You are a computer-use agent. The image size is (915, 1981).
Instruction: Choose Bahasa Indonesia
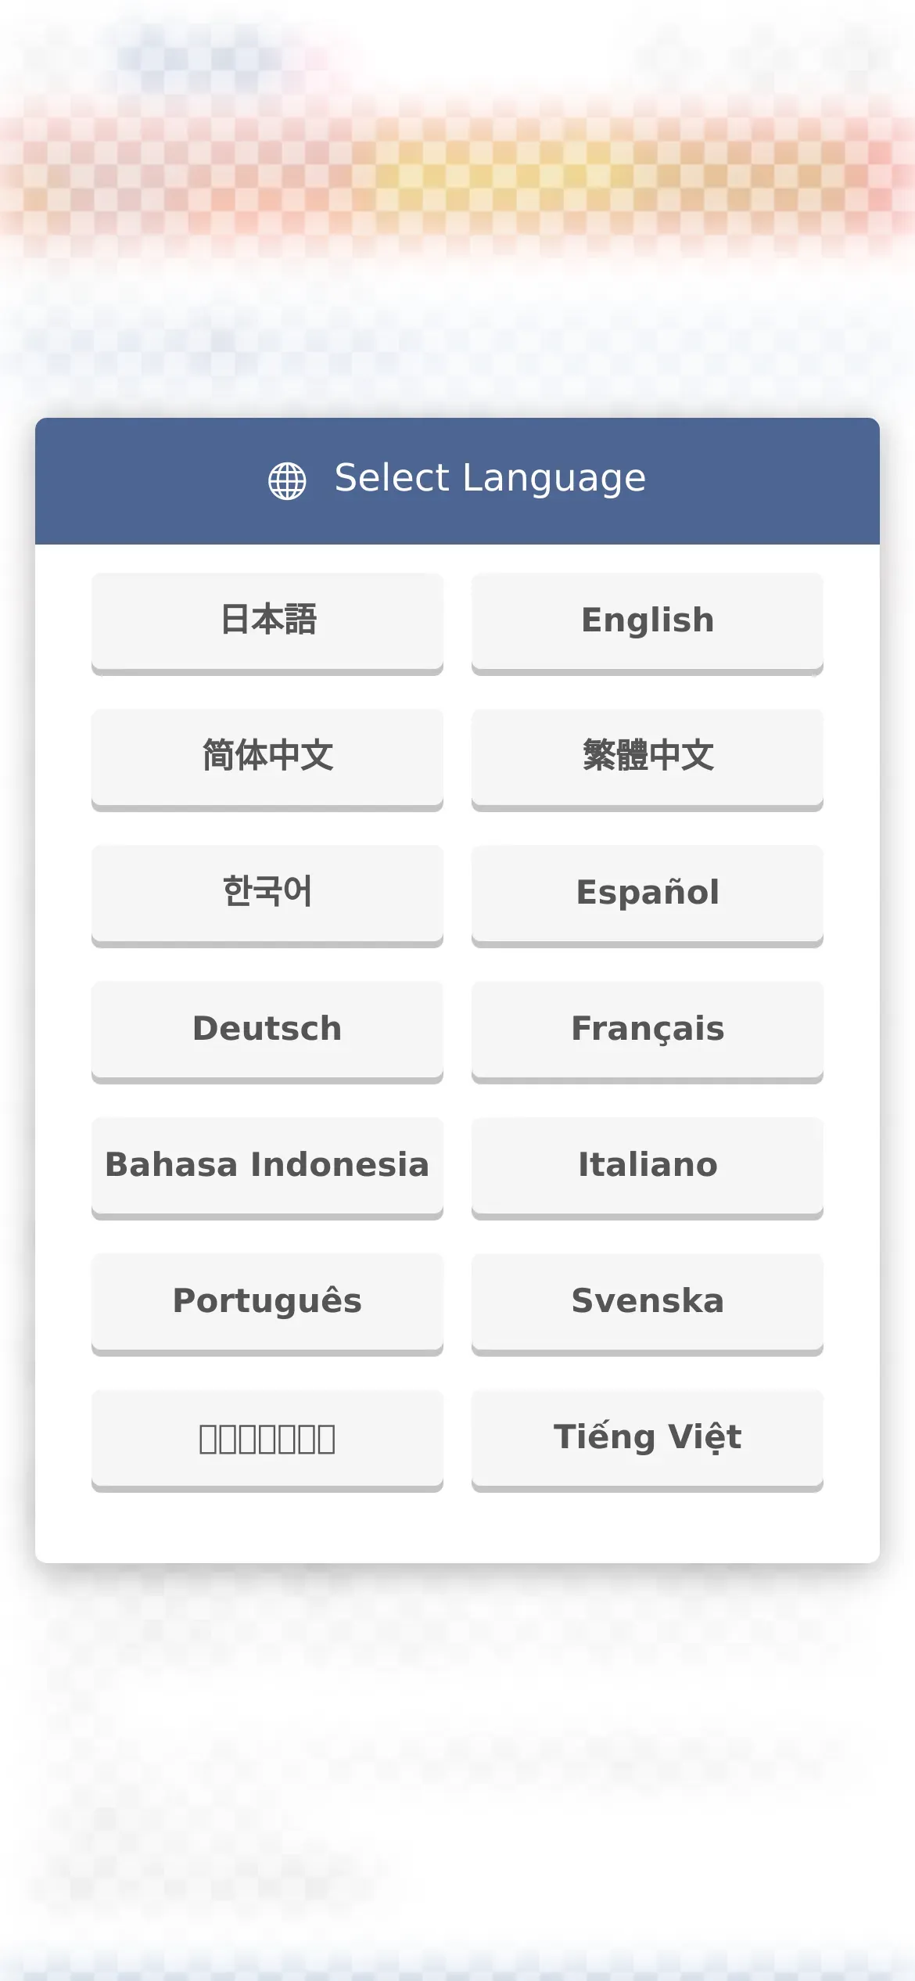click(x=267, y=1168)
